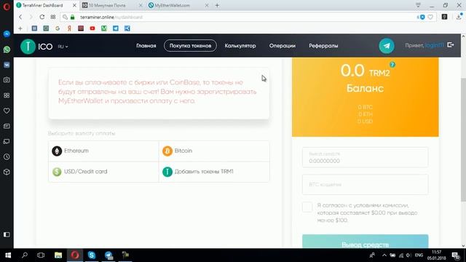Open File Explorer from the taskbar
Image resolution: width=466 pixels, height=262 pixels.
point(58,255)
